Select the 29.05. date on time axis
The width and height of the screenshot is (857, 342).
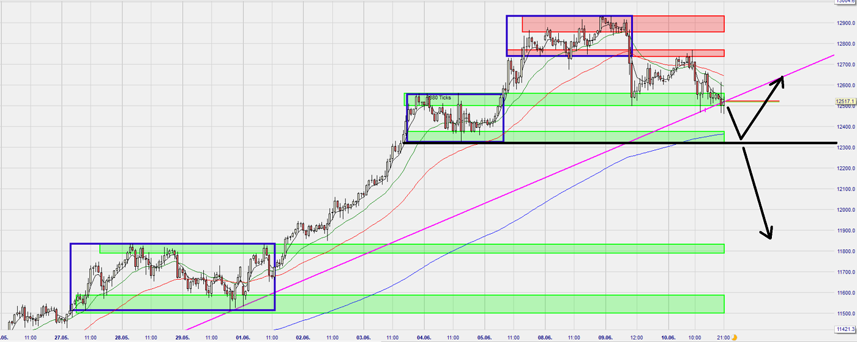coord(182,337)
